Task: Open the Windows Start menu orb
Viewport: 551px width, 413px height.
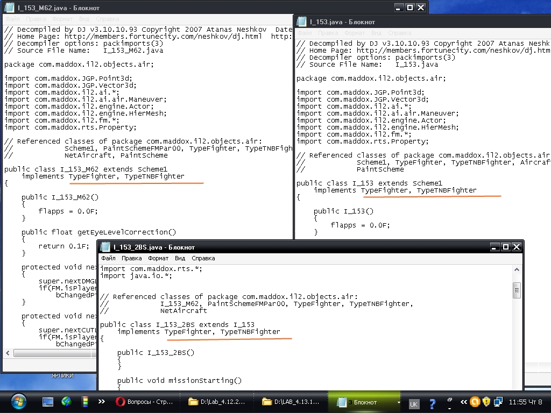Action: click(18, 401)
